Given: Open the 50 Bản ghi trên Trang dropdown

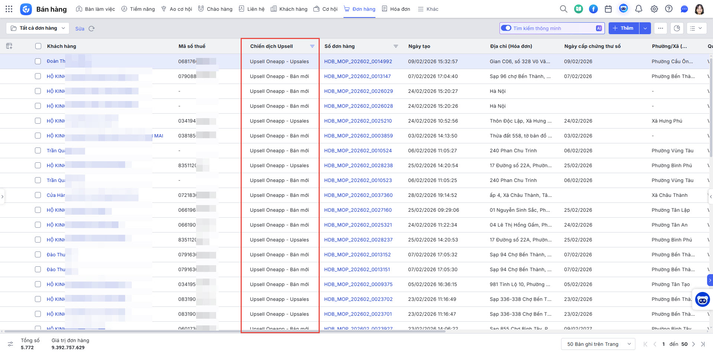Looking at the screenshot, I should pyautogui.click(x=598, y=344).
